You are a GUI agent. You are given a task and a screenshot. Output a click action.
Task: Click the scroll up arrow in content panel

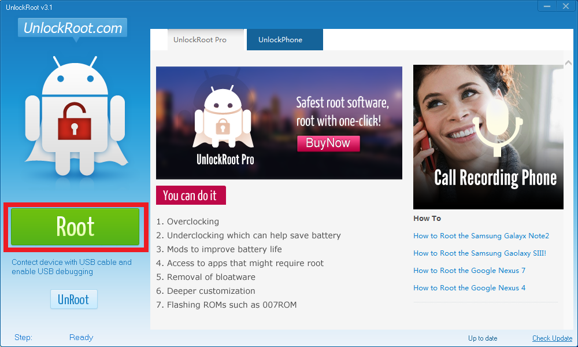pos(568,63)
